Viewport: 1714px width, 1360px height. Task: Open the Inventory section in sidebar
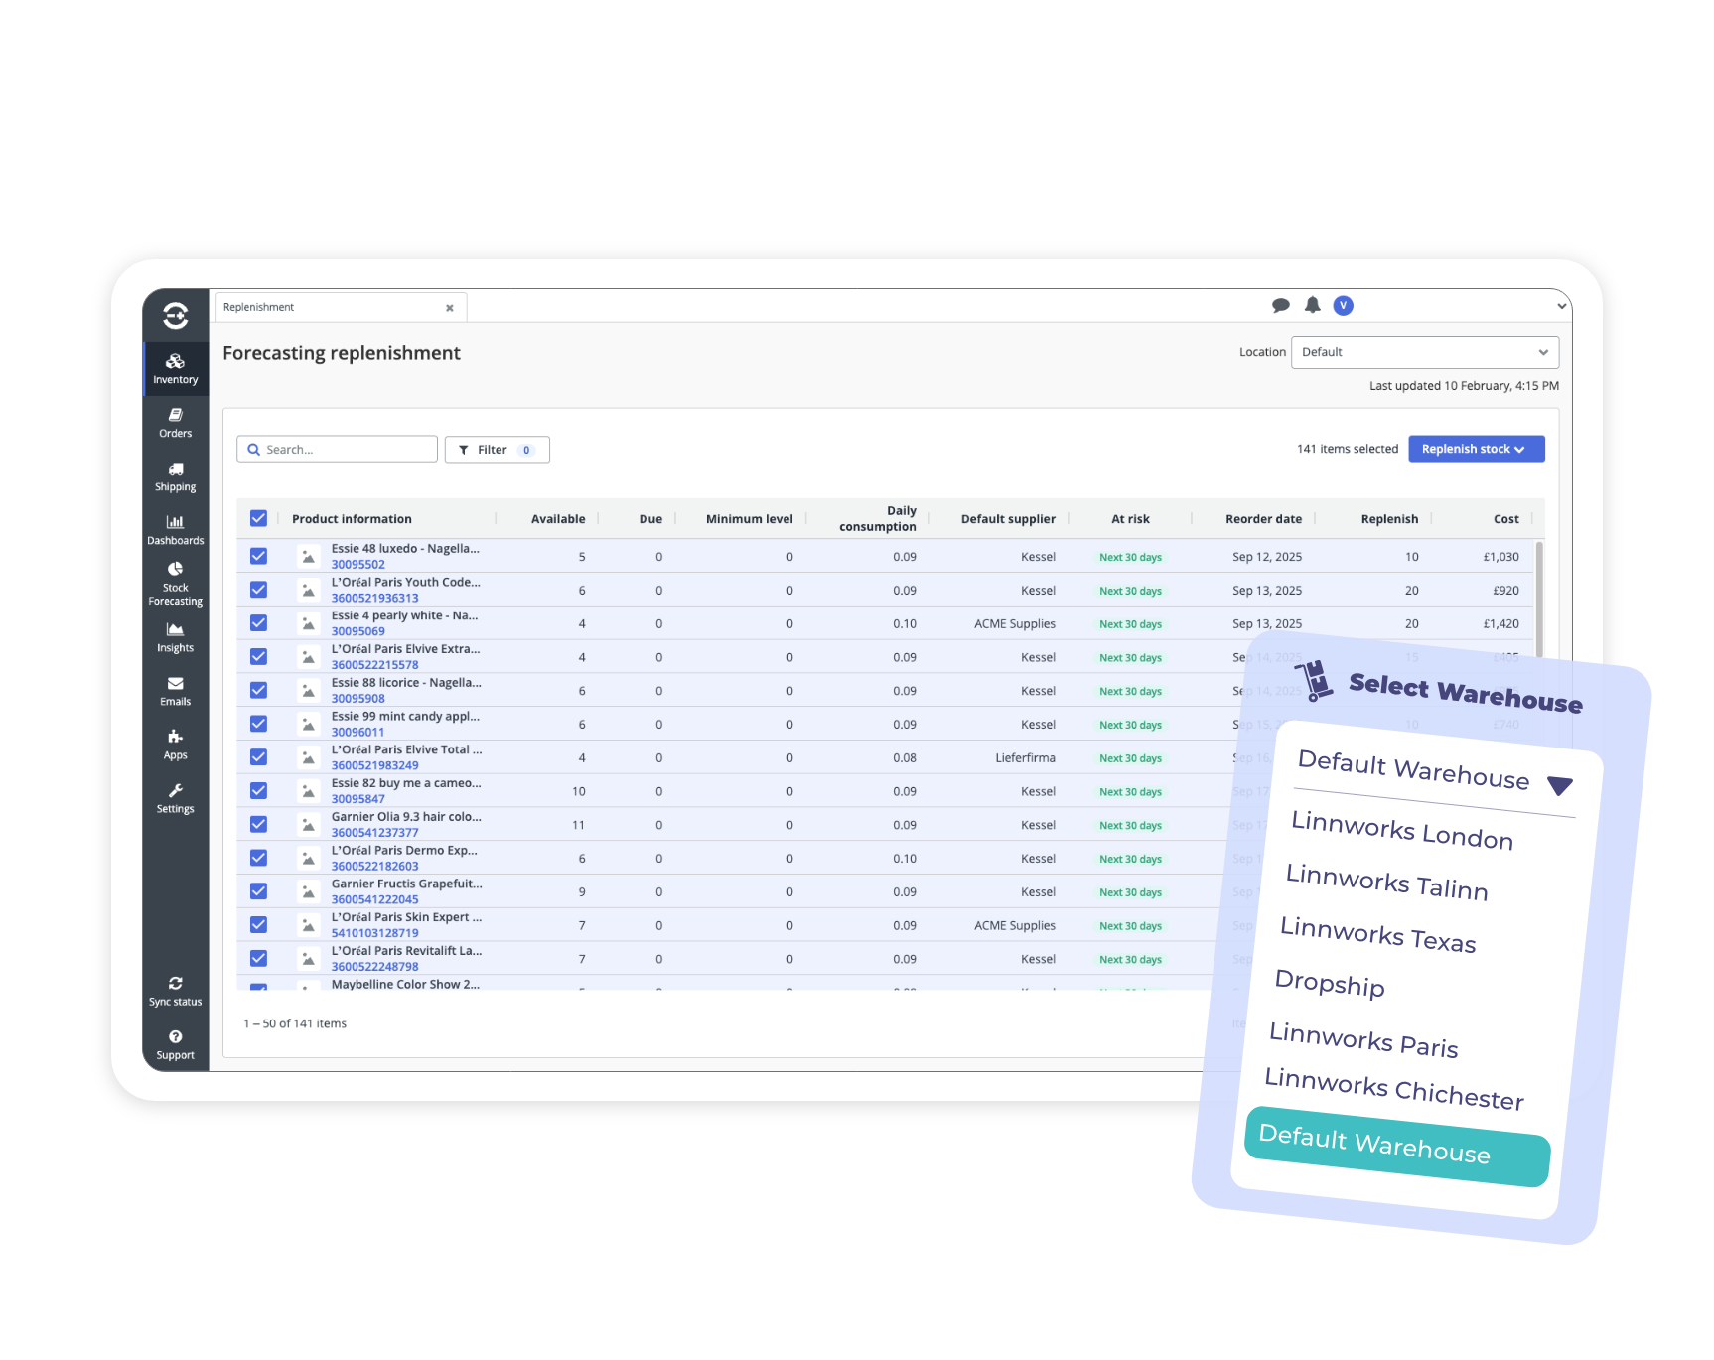(x=175, y=368)
